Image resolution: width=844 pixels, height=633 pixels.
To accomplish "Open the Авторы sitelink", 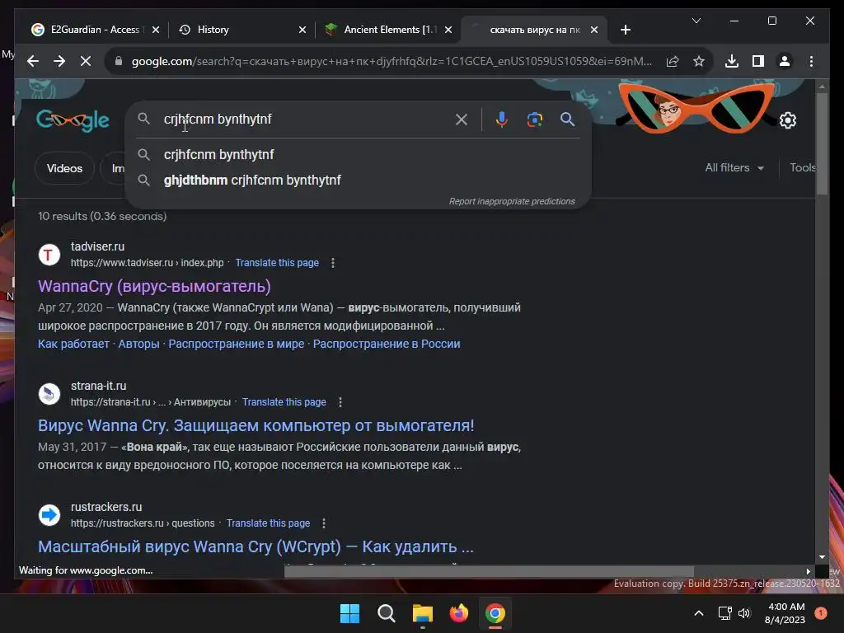I will click(138, 344).
